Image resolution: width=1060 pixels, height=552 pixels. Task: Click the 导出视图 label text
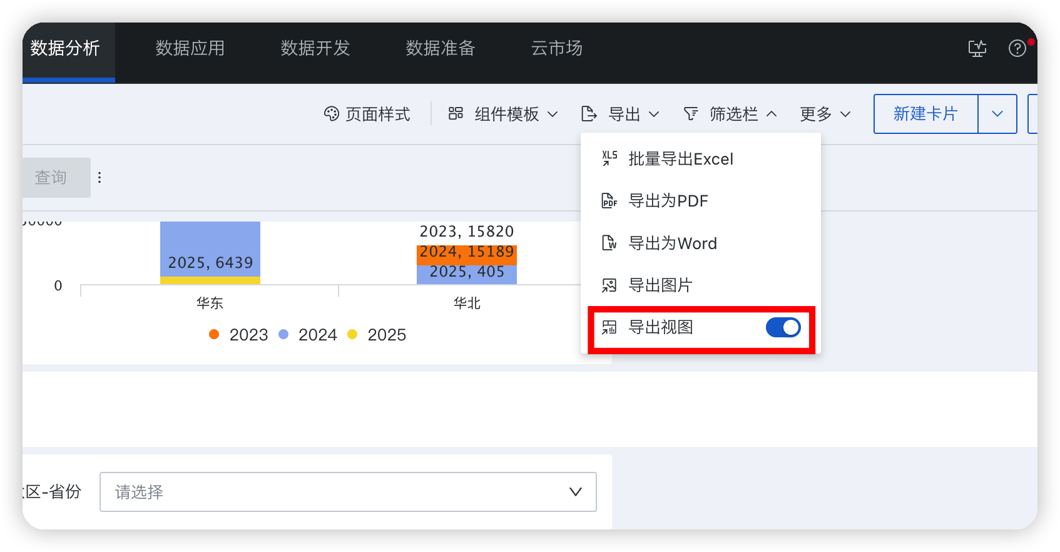coord(661,327)
